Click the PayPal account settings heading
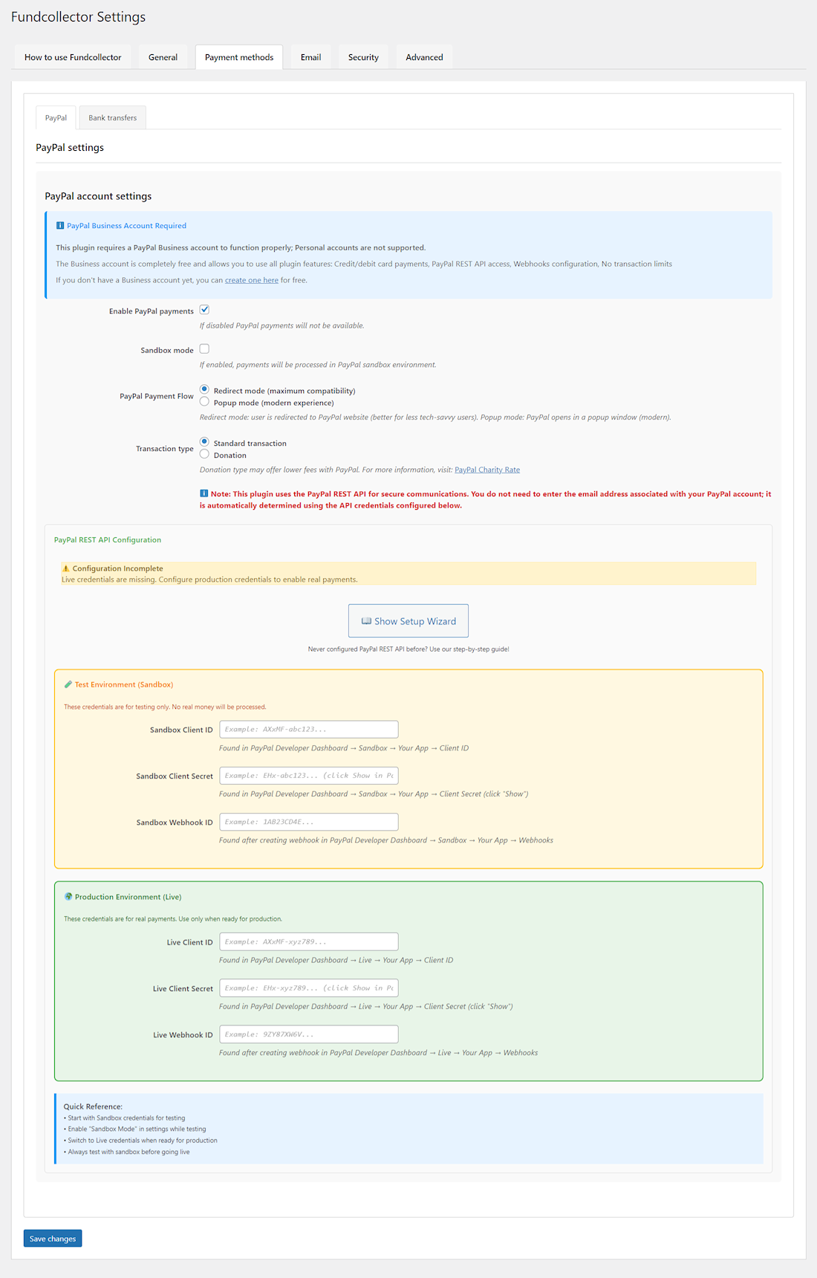Image resolution: width=817 pixels, height=1278 pixels. click(x=98, y=196)
